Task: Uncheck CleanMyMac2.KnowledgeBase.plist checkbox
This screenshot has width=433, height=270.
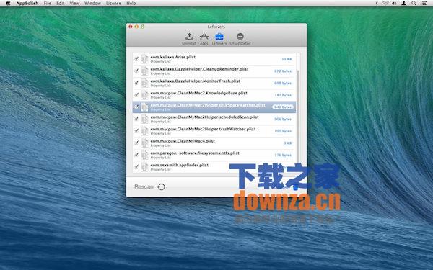Action: [136, 95]
